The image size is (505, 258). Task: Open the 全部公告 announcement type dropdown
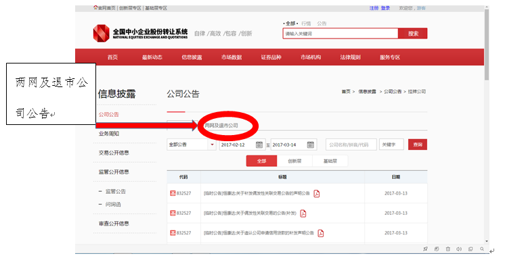pyautogui.click(x=192, y=145)
